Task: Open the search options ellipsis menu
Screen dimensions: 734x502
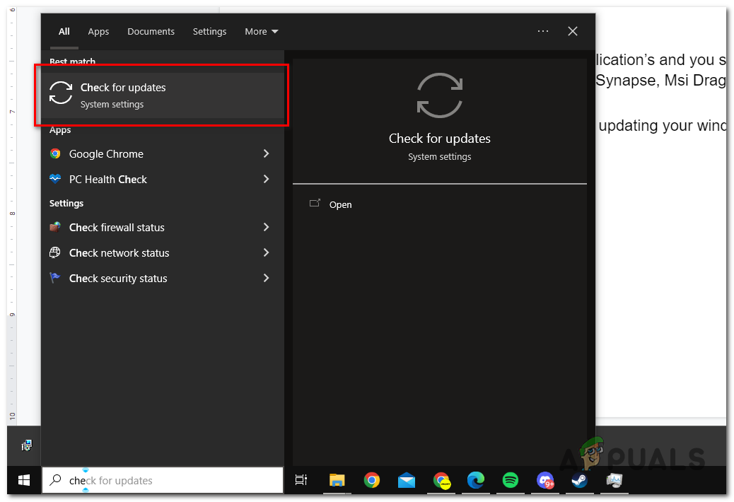Action: pyautogui.click(x=542, y=31)
